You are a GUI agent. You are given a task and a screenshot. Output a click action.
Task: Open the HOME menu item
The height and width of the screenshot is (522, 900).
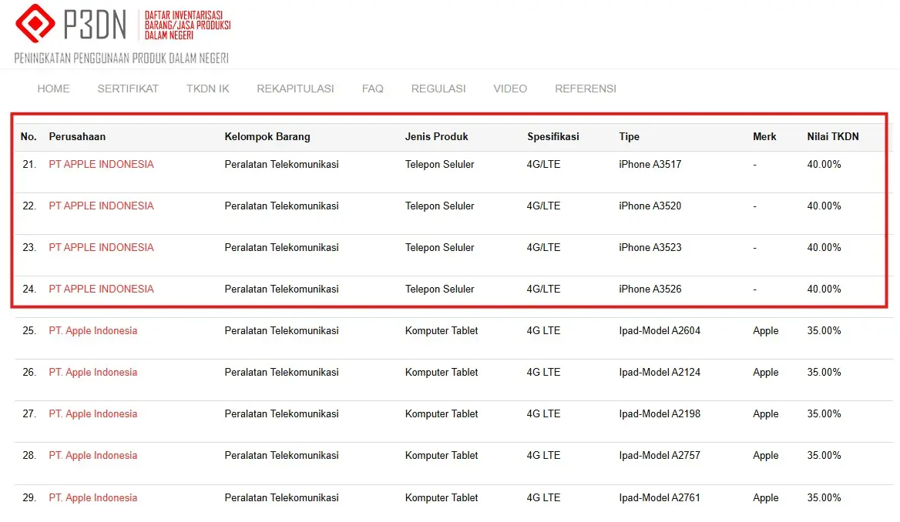point(53,89)
